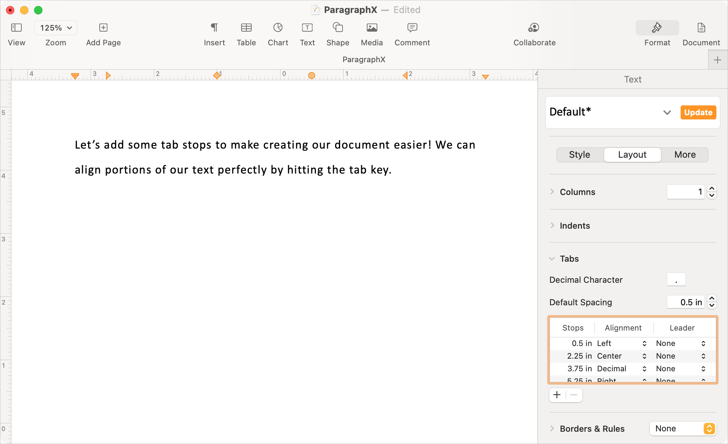
Task: Click the Alignment column header
Action: [x=623, y=328]
